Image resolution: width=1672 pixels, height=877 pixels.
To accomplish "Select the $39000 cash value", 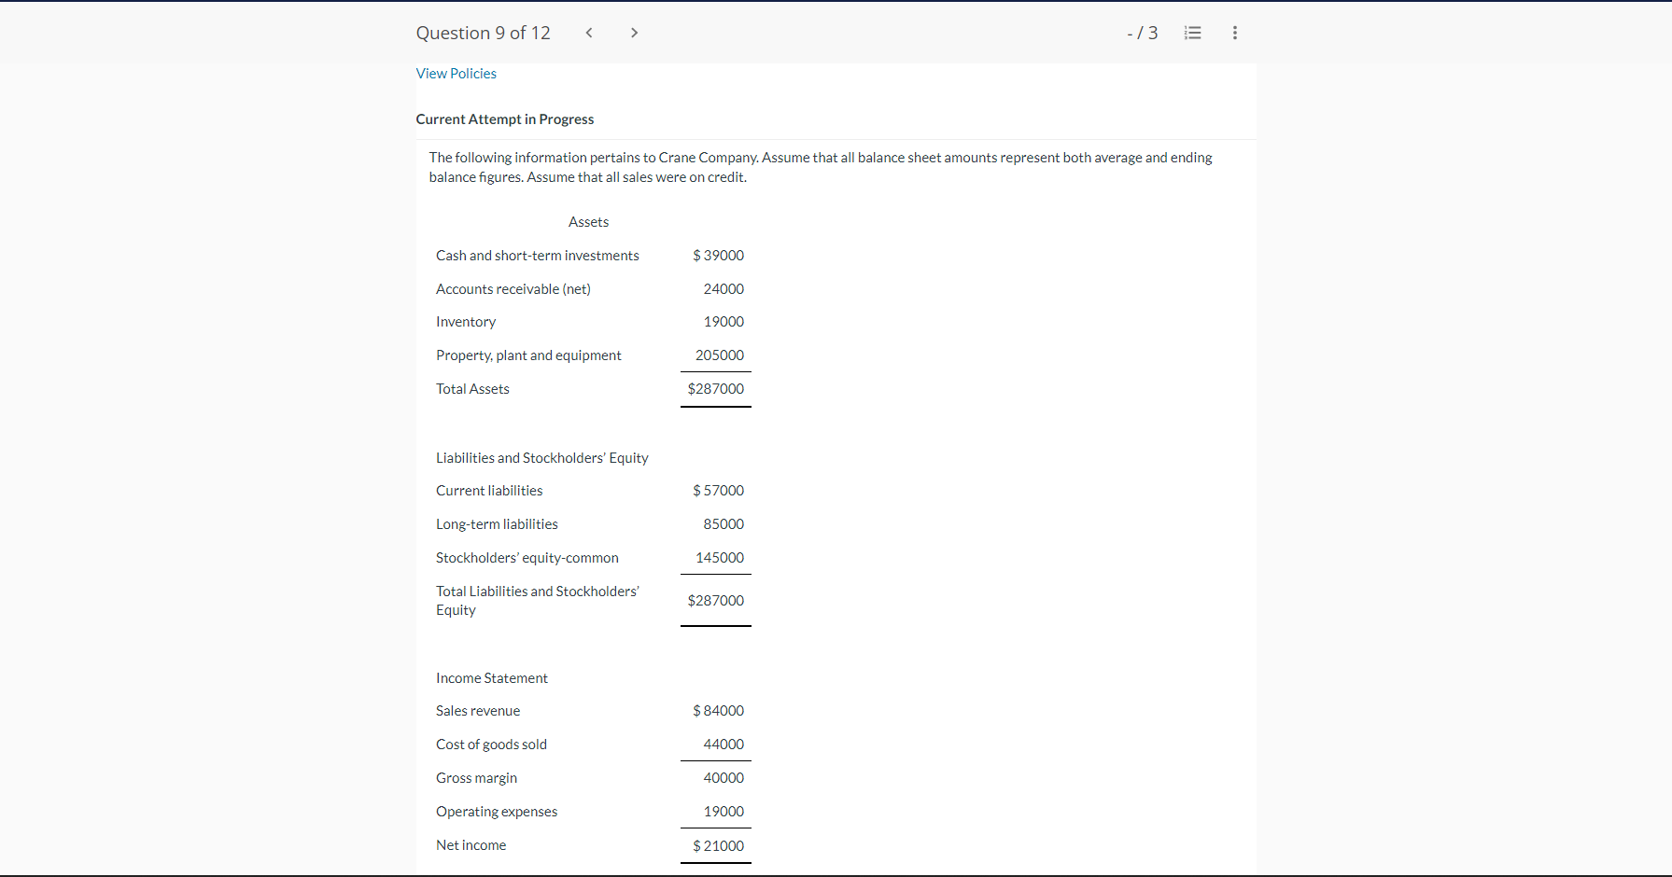I will pyautogui.click(x=718, y=256).
